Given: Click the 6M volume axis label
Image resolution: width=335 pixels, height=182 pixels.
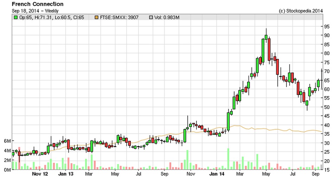Looking at the screenshot, I should tap(7, 141).
